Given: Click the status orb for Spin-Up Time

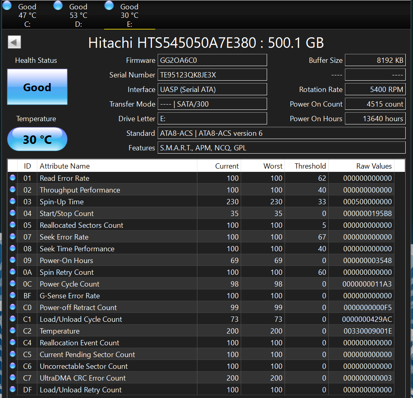Looking at the screenshot, I should 13,201.
